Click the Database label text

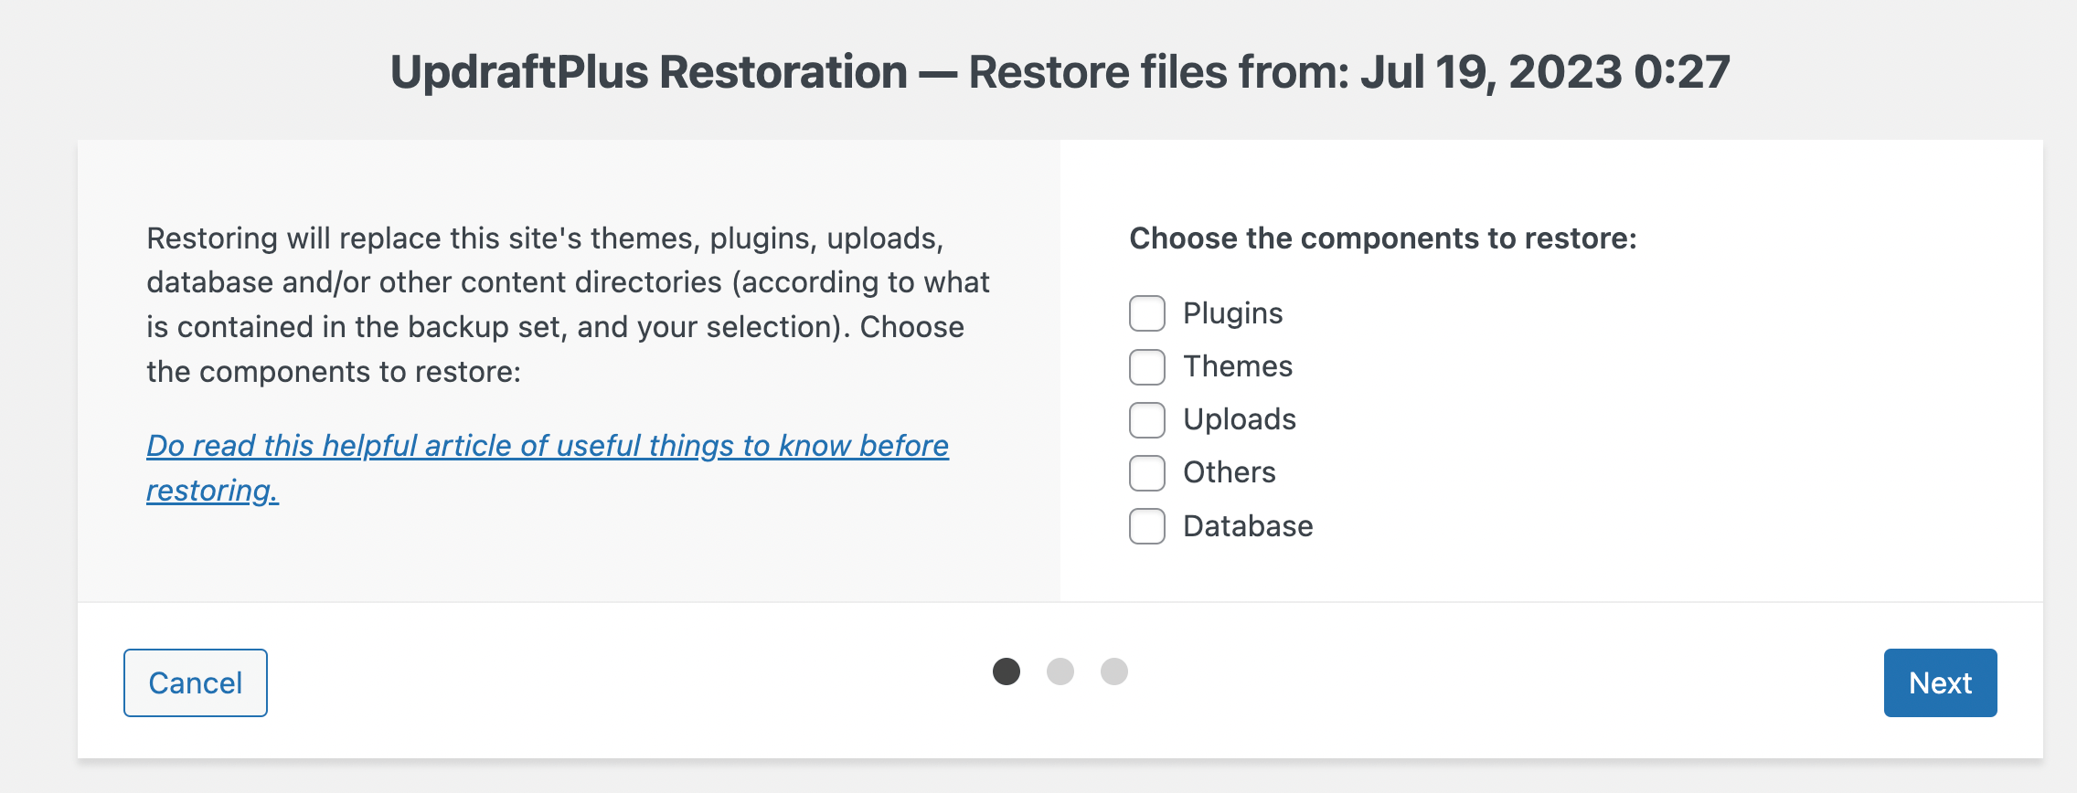coord(1248,526)
